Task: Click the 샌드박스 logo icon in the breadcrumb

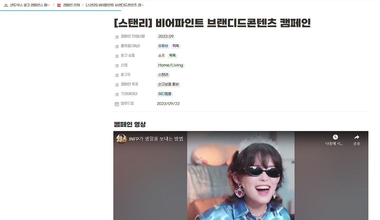Action: coord(6,5)
